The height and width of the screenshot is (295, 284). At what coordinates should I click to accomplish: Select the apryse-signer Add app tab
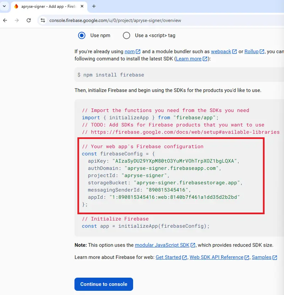pos(49,7)
